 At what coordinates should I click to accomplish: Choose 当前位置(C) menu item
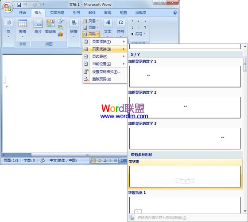tap(105, 64)
